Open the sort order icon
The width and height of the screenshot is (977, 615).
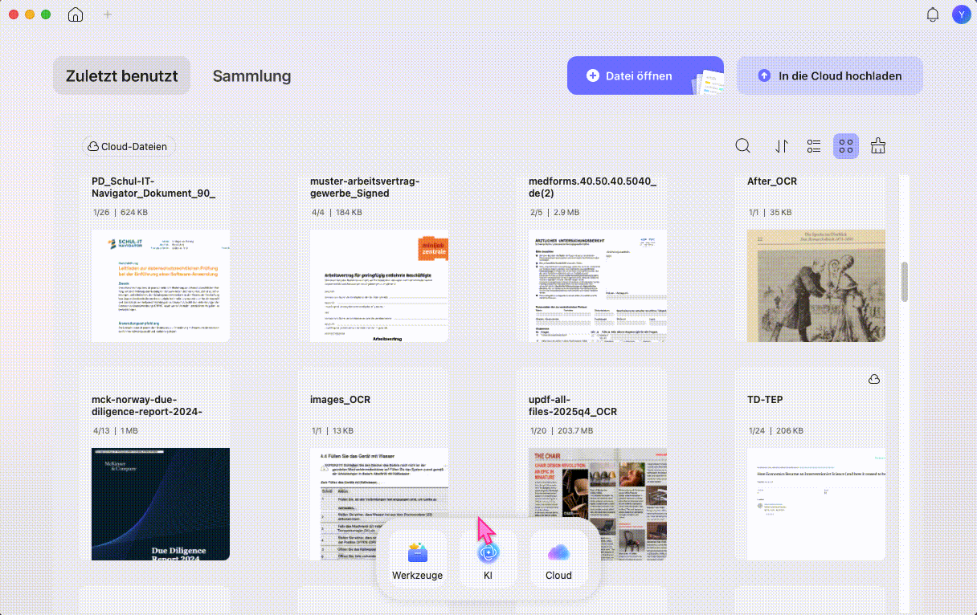781,146
